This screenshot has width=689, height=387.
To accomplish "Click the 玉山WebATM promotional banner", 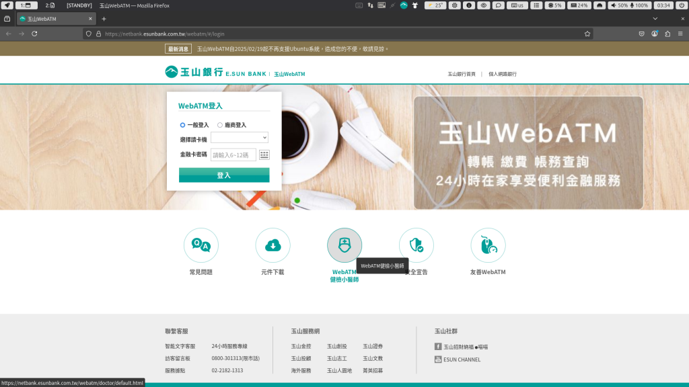I will point(528,153).
